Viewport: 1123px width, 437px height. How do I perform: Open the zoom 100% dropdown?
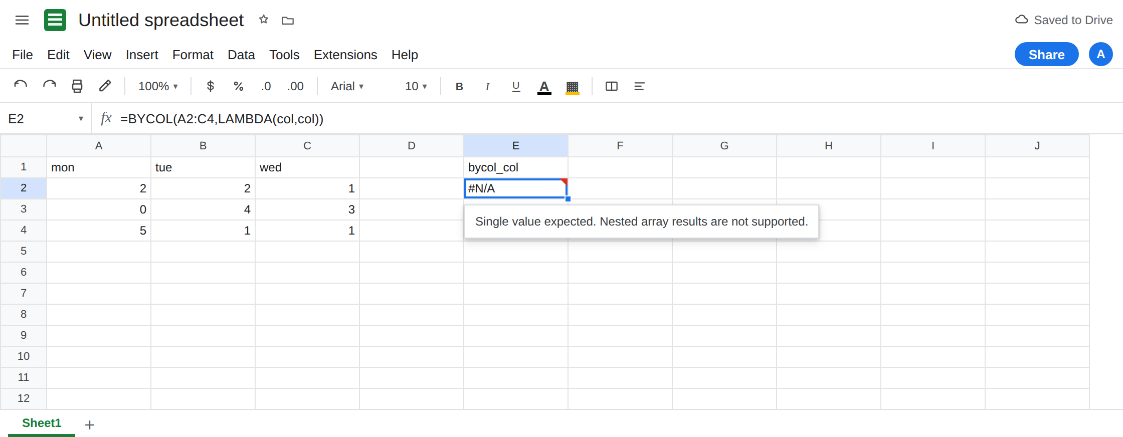(x=158, y=86)
